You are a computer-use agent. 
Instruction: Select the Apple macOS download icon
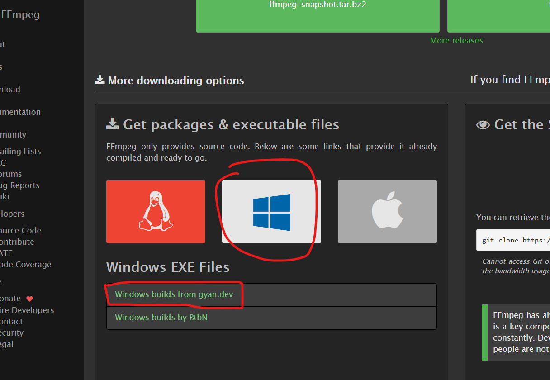click(387, 212)
